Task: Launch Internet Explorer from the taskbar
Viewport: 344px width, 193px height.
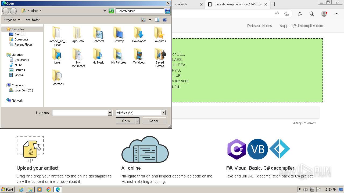Action: click(21, 190)
